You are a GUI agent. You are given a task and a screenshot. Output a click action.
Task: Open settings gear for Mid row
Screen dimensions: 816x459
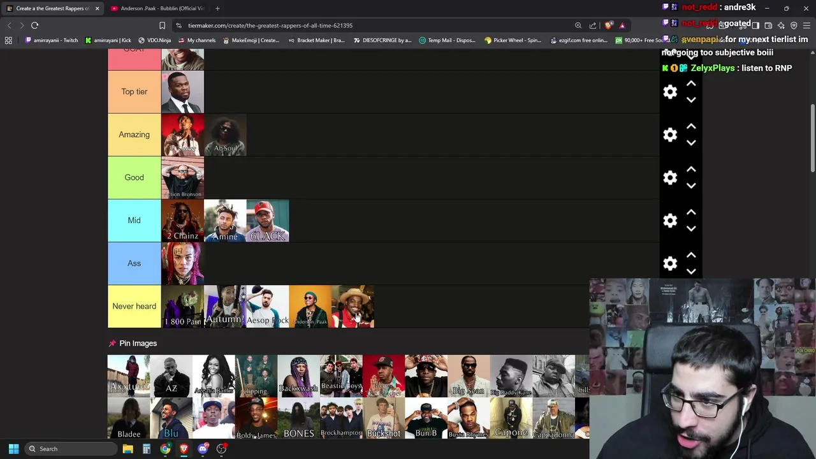(670, 221)
